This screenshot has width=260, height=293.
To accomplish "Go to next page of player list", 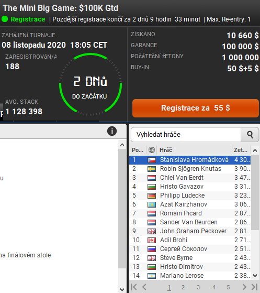I will (244, 287).
